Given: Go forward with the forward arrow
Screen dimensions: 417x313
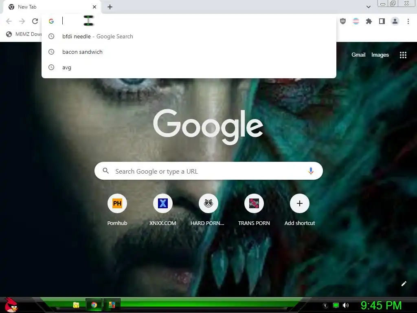Looking at the screenshot, I should click(22, 21).
